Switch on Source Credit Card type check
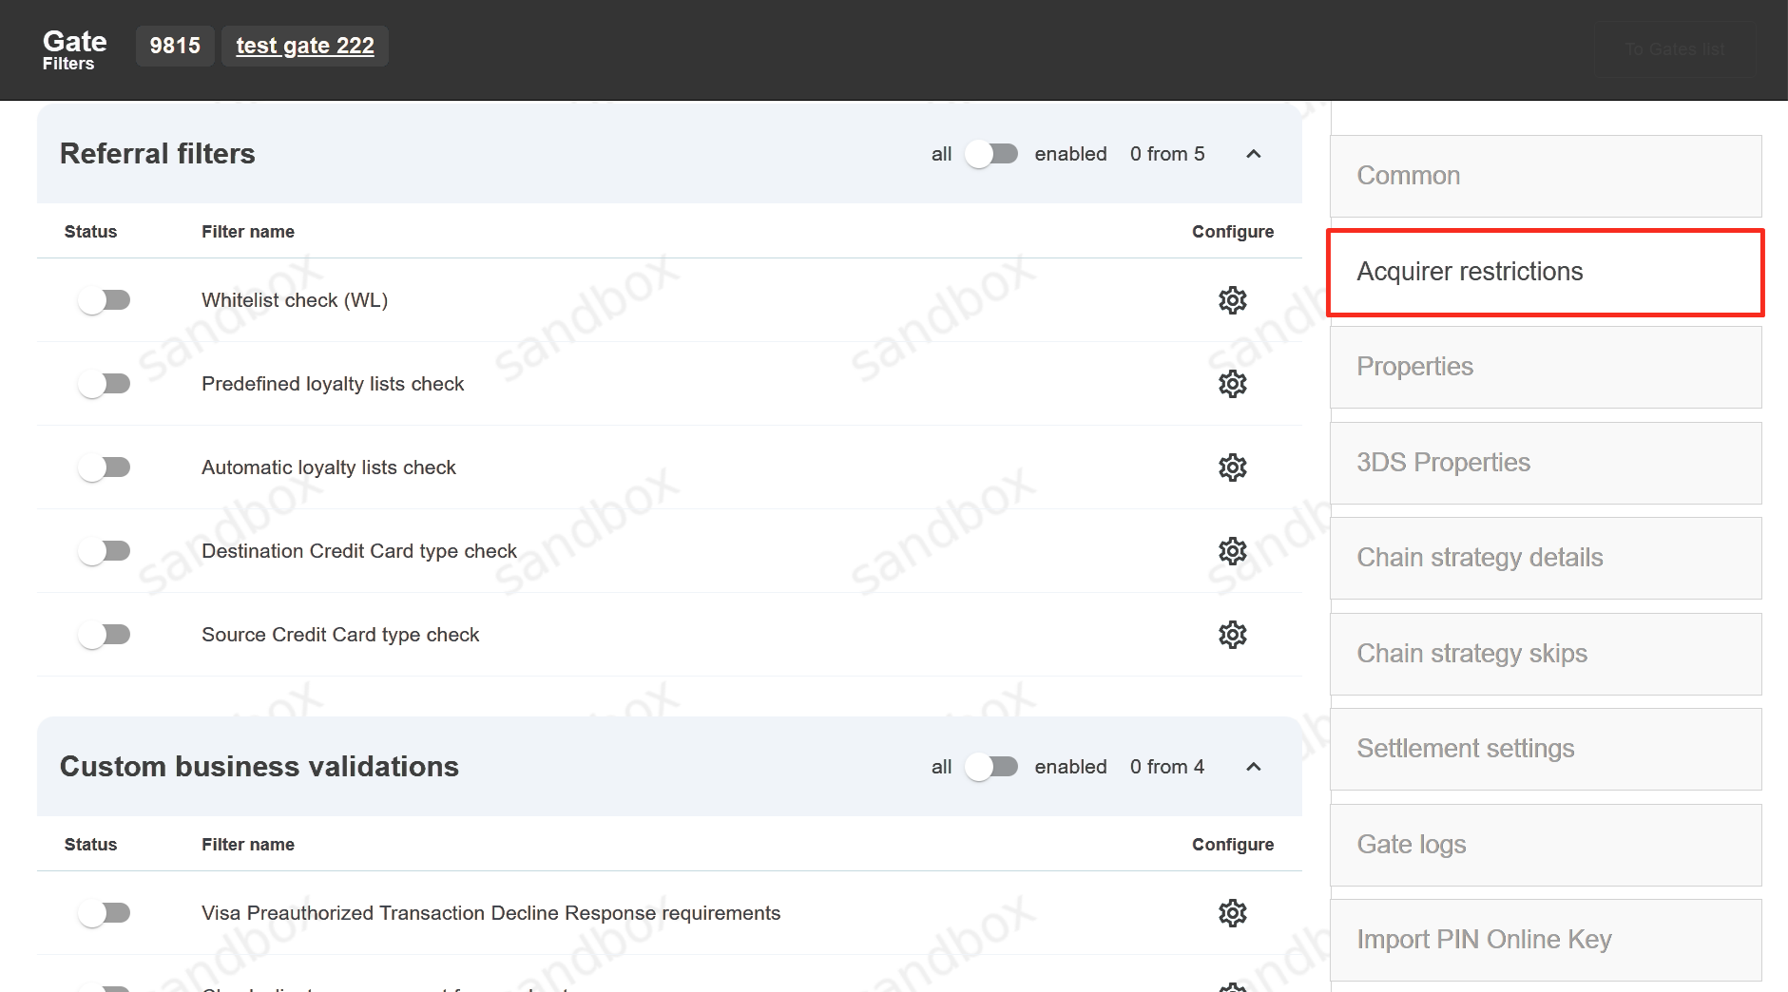Viewport: 1788px width, 992px height. click(x=105, y=635)
